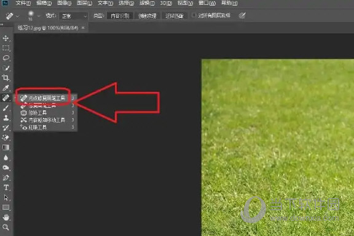This screenshot has width=354, height=236.
Task: Select the Crop tool
Action: 6,78
